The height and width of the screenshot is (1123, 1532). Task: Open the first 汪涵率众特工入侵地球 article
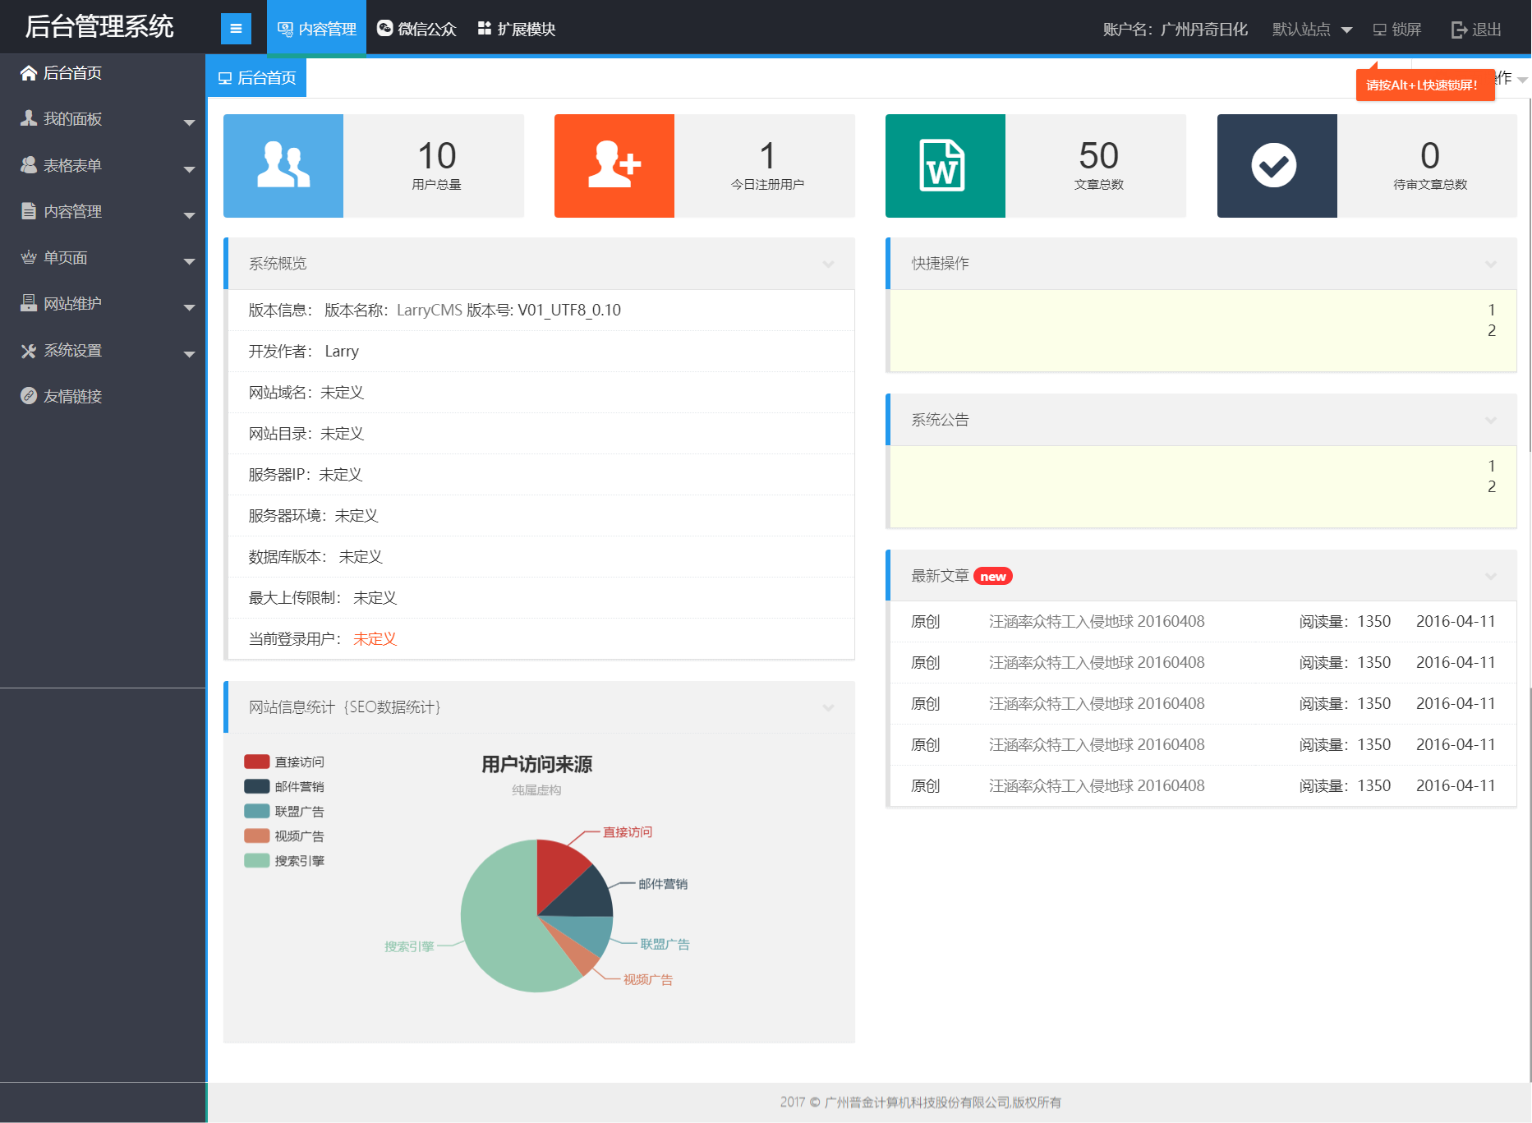click(x=1096, y=621)
